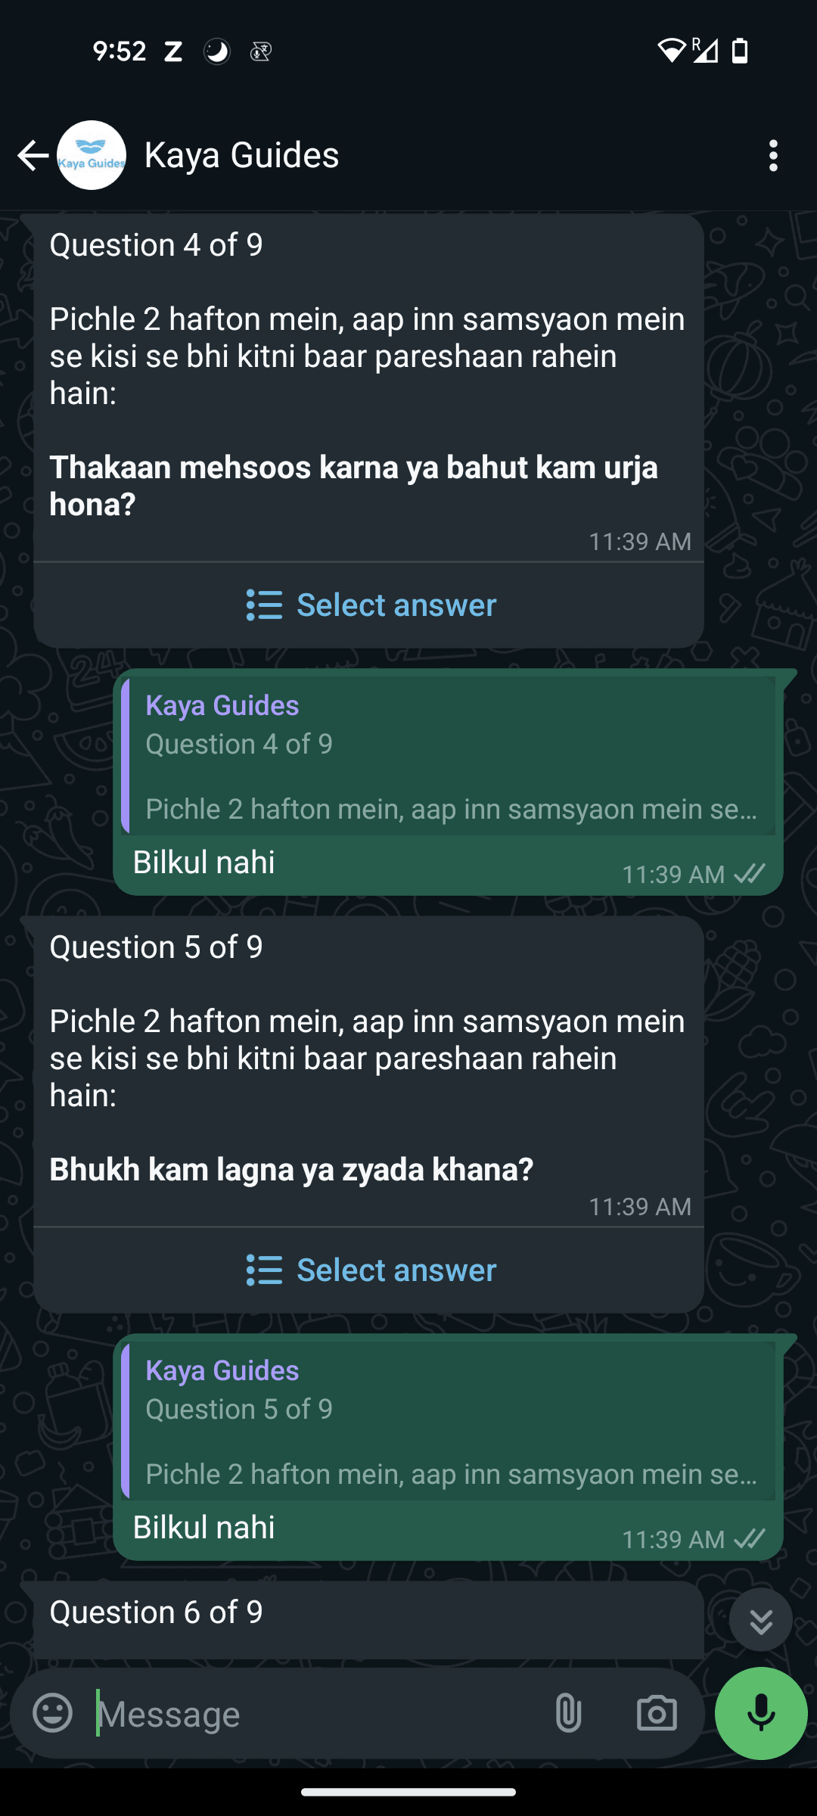Screen dimensions: 817x1816
Task: Tap the green microphone button
Action: [x=761, y=1713]
